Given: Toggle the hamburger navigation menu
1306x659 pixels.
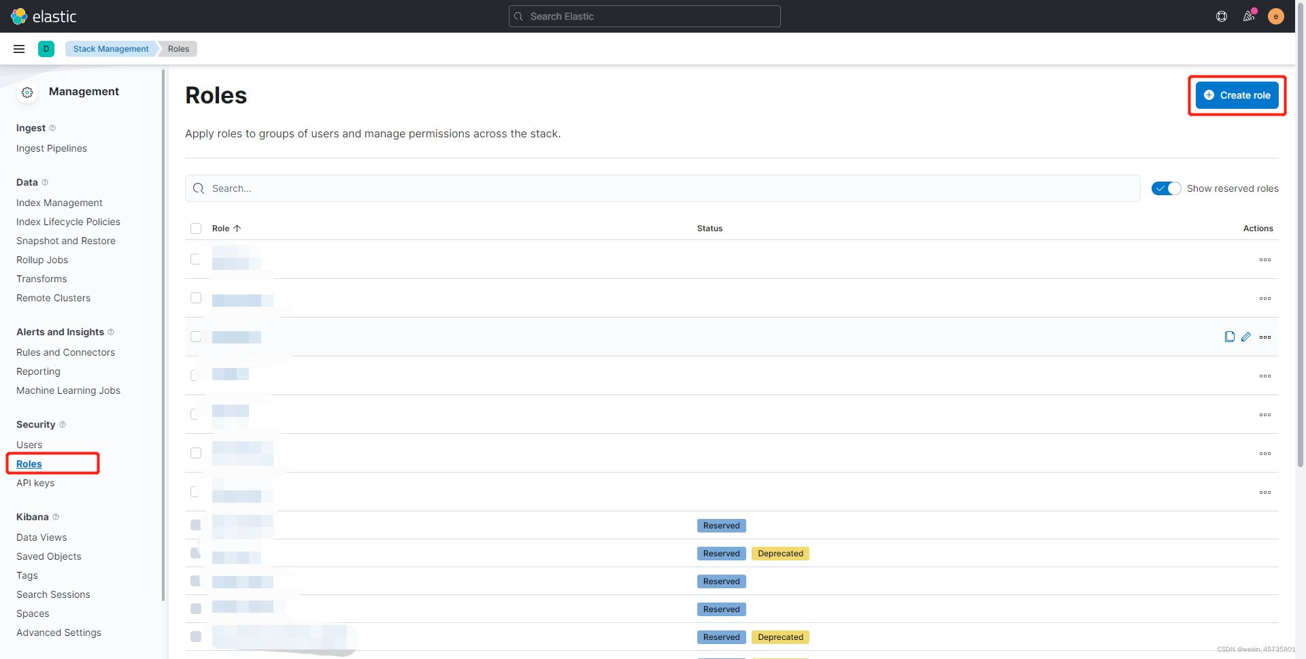Looking at the screenshot, I should (19, 49).
